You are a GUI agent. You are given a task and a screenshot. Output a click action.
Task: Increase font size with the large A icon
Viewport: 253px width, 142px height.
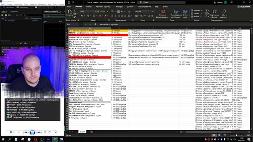(x=104, y=11)
